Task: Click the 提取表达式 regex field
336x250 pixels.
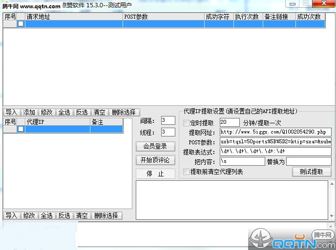Action: point(275,152)
